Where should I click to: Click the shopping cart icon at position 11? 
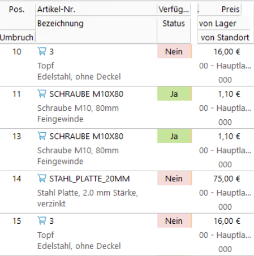tap(42, 93)
